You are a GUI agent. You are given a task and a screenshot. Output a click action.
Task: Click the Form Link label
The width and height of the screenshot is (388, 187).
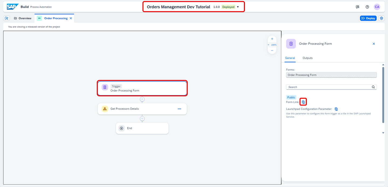(293, 102)
